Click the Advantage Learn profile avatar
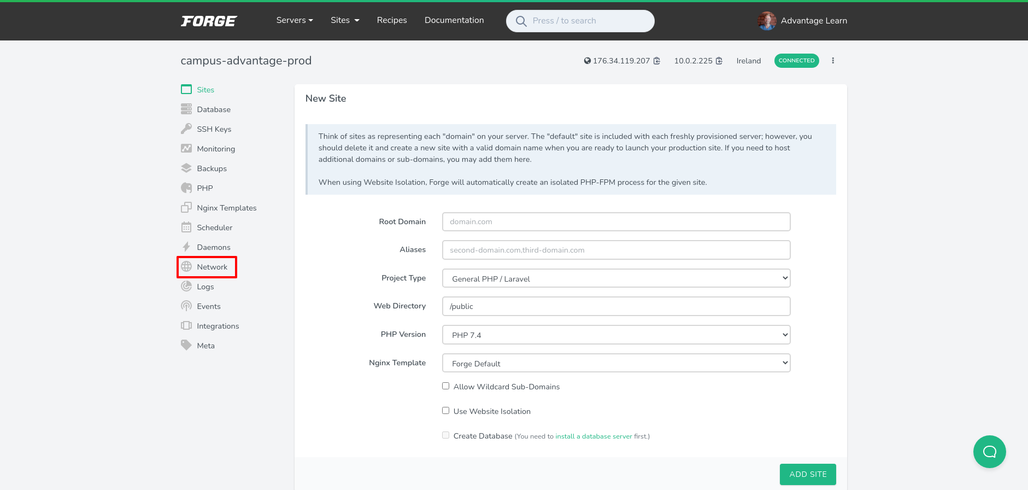Viewport: 1028px width, 490px height. 767,21
